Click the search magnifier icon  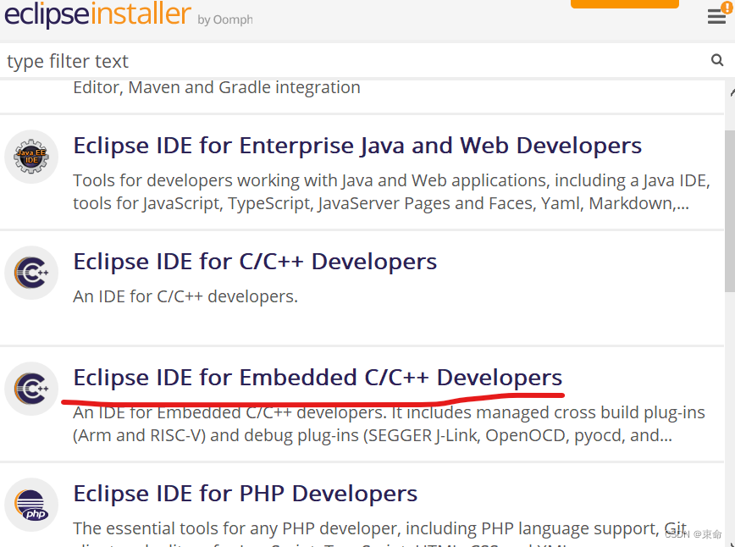point(716,60)
